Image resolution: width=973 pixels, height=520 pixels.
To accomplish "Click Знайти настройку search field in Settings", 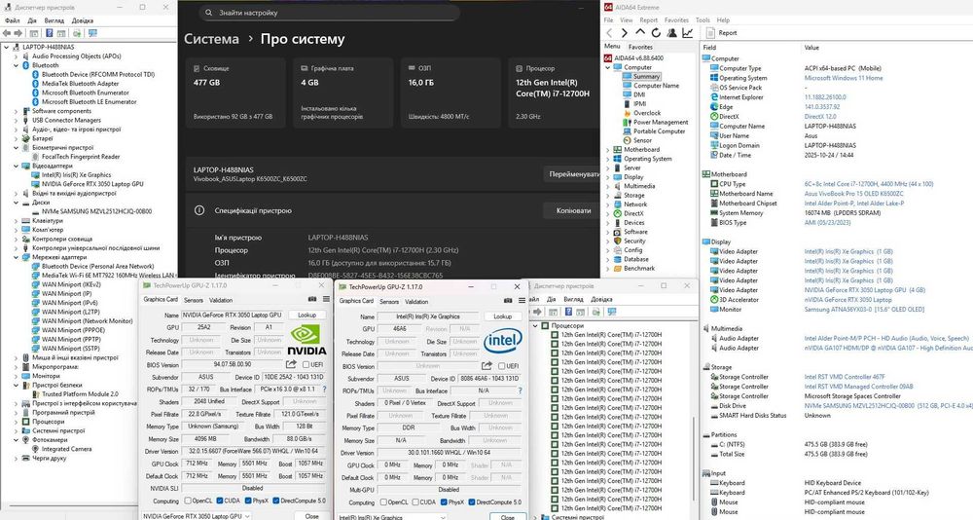I will click(330, 13).
